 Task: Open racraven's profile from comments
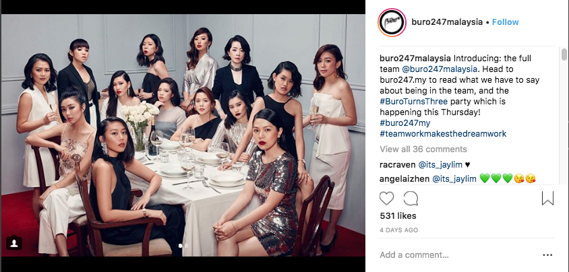[398, 165]
